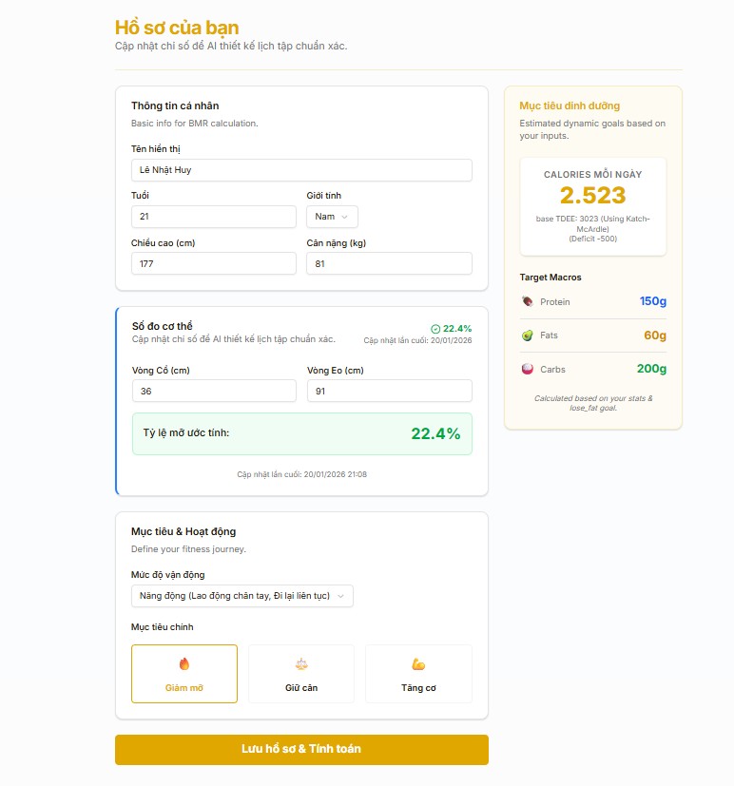The width and height of the screenshot is (734, 786).
Task: Click the Carbs icon in Target Macros
Action: (x=528, y=369)
